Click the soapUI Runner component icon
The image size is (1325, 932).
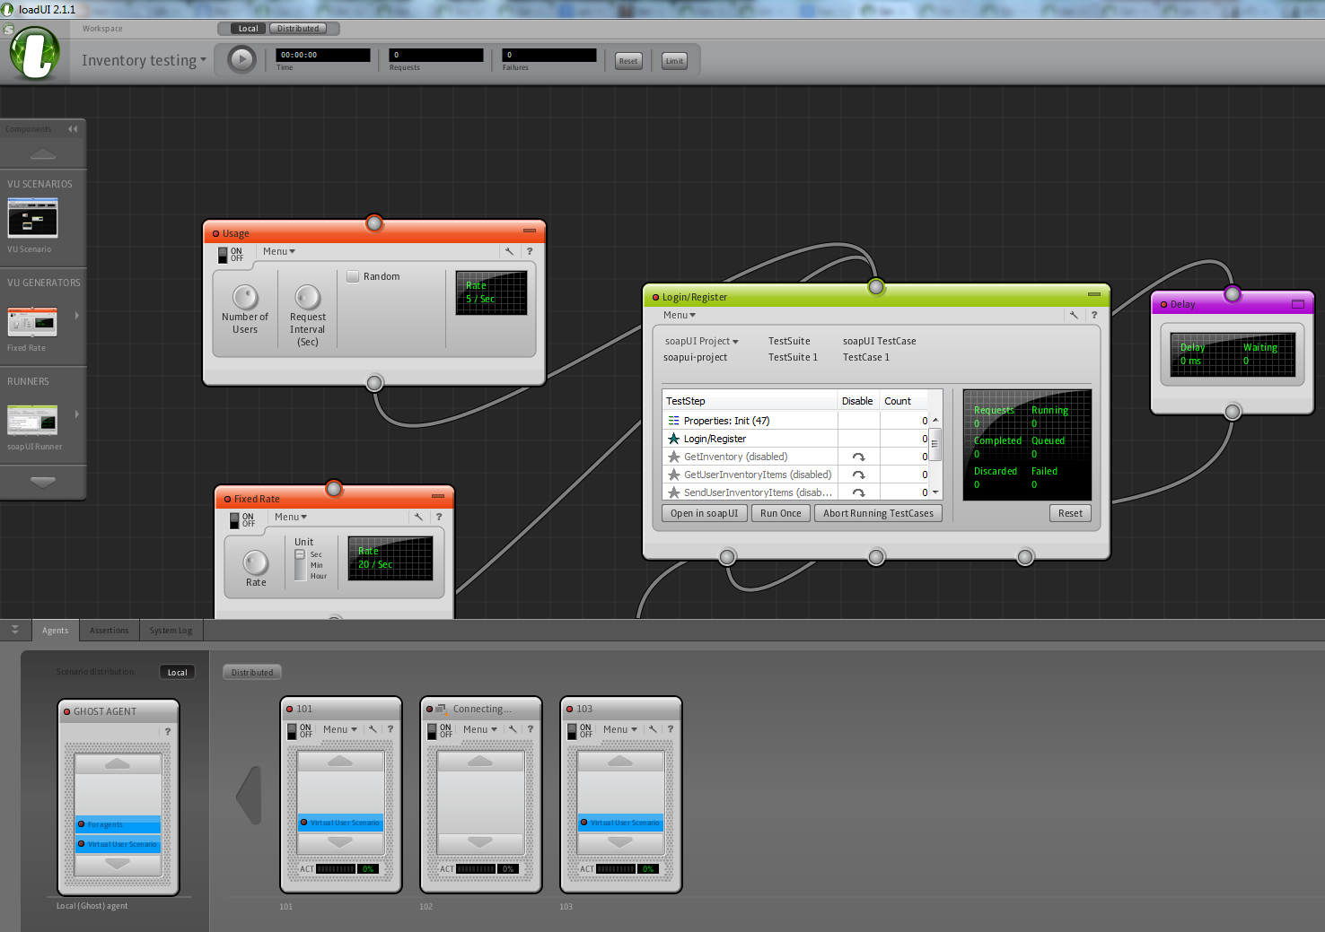tap(32, 420)
